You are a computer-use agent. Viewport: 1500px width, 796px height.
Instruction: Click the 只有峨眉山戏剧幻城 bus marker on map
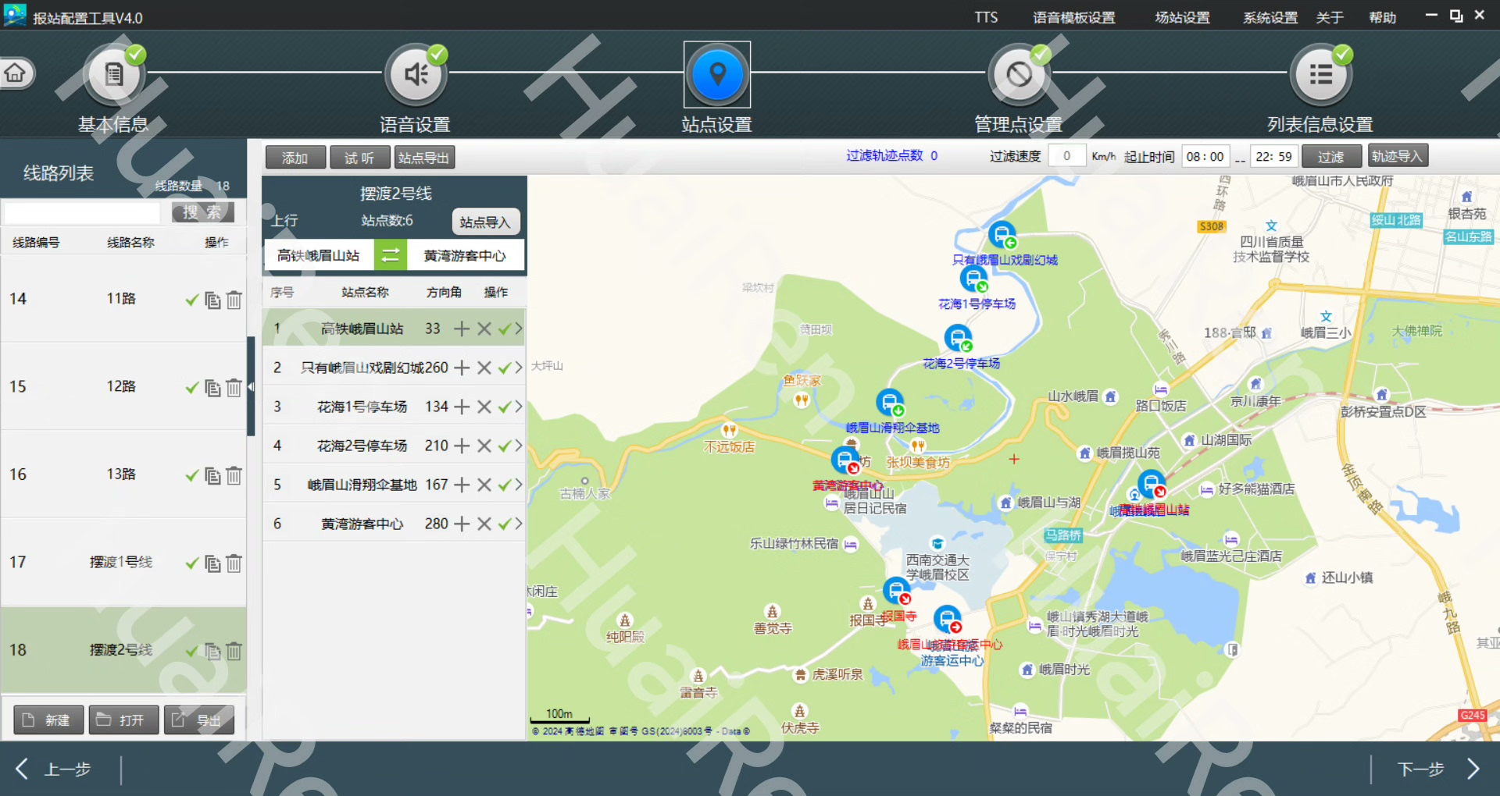[x=1002, y=235]
